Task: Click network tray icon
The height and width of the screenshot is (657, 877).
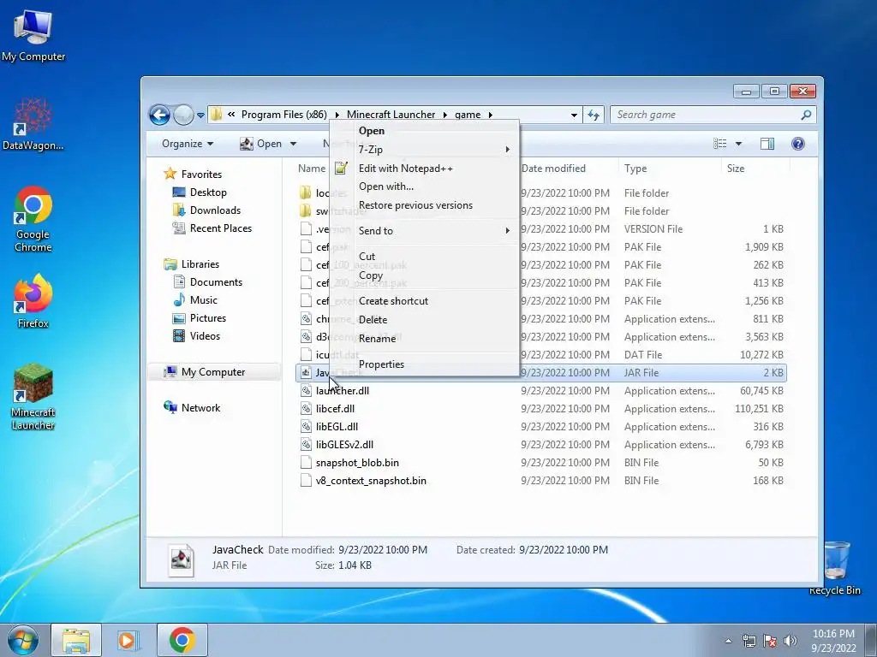Action: 749,641
